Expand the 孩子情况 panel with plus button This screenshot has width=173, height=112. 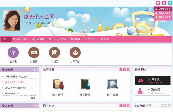(x=125, y=70)
